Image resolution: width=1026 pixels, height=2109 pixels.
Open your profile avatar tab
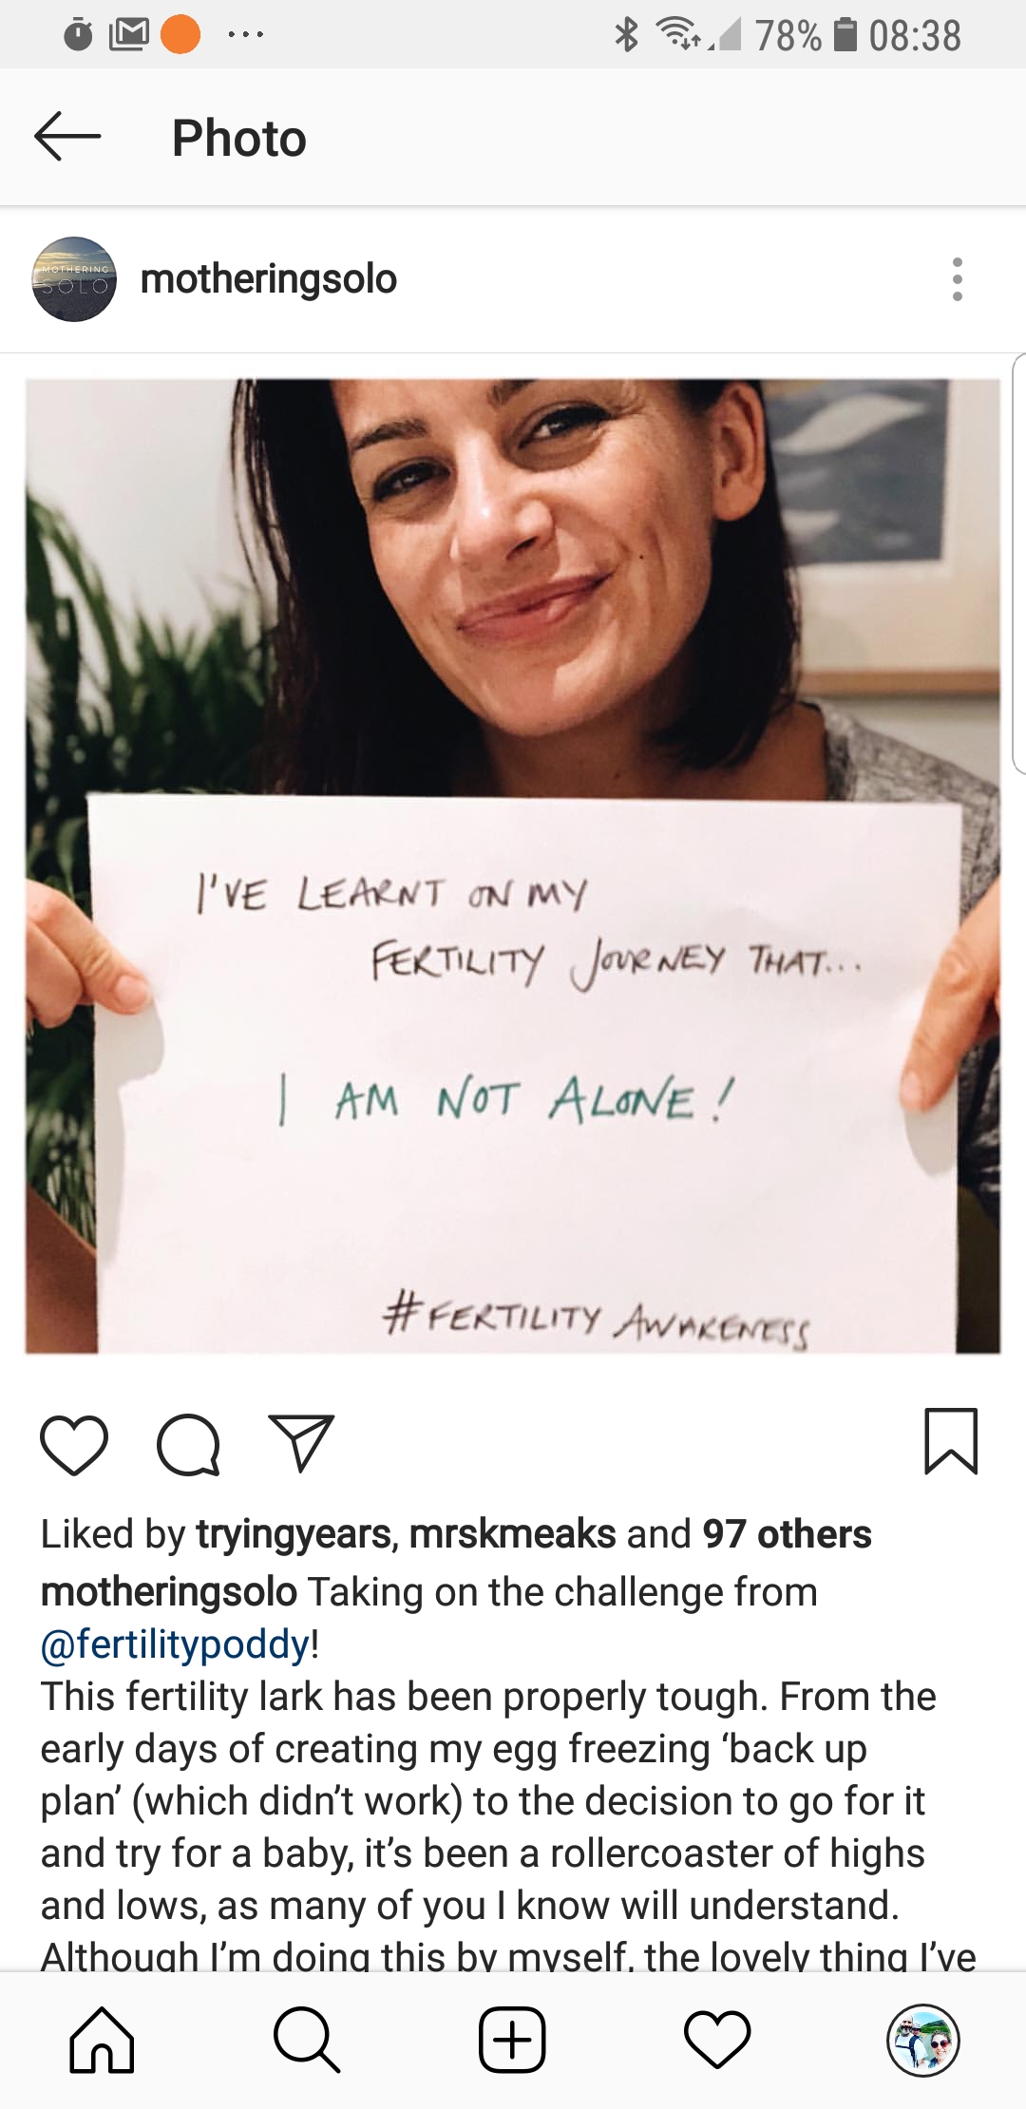click(x=923, y=2040)
